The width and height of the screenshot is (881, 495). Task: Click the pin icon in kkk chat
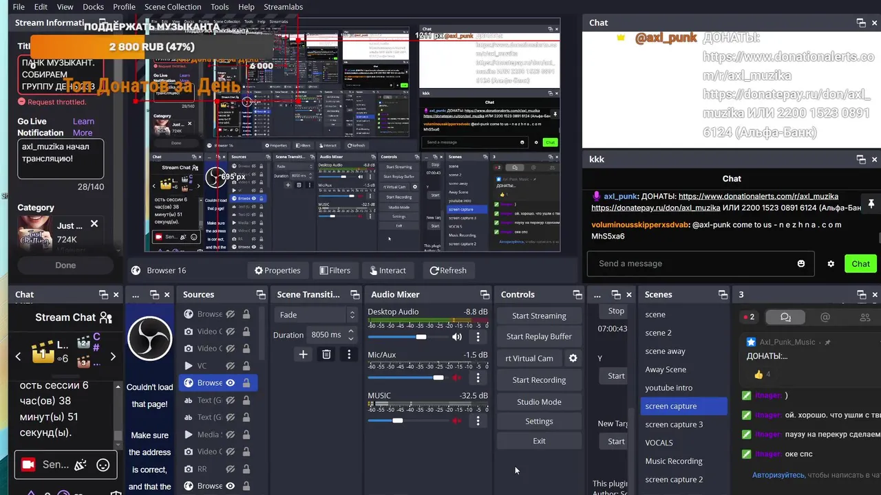pos(871,203)
